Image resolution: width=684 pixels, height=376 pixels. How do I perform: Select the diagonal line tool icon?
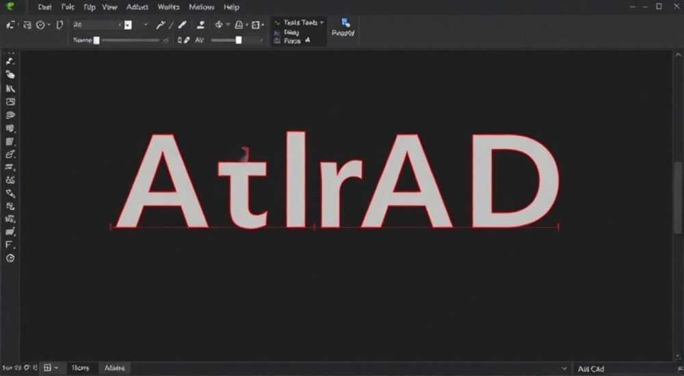172,25
